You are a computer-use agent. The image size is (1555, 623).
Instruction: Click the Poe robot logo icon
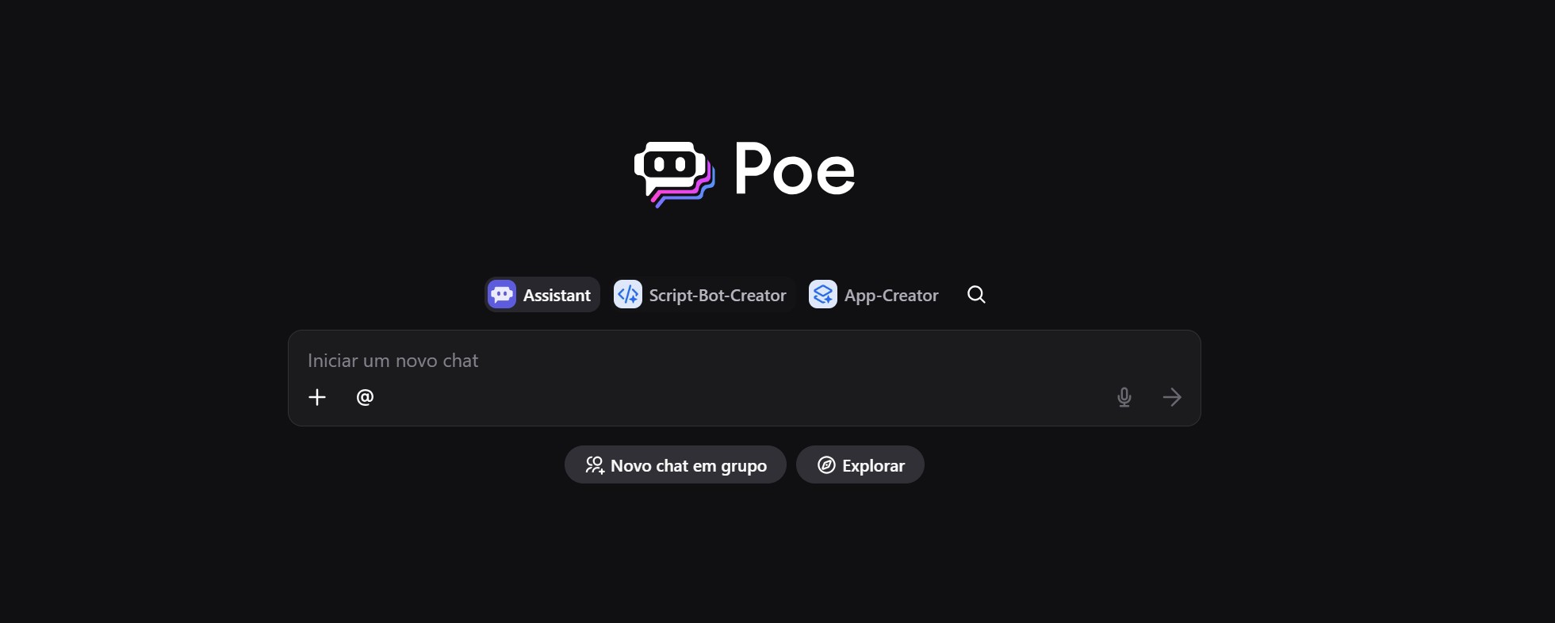[x=674, y=174]
